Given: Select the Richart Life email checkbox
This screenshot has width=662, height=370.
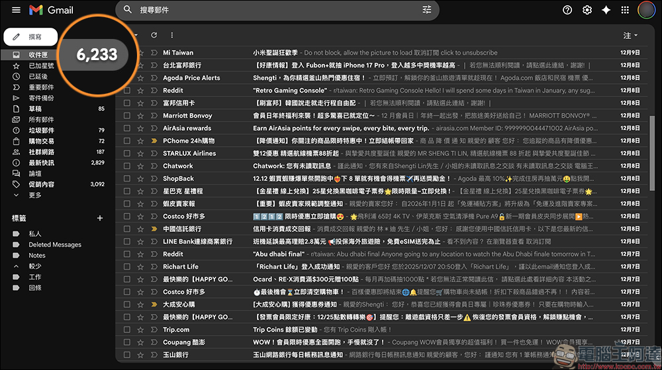Looking at the screenshot, I should 126,267.
